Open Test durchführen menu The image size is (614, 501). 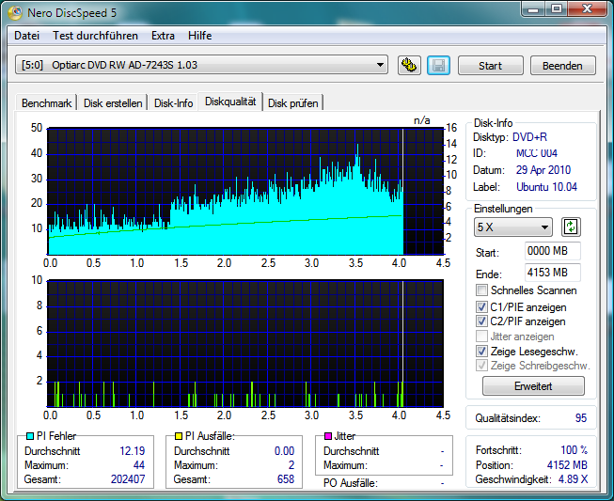95,36
